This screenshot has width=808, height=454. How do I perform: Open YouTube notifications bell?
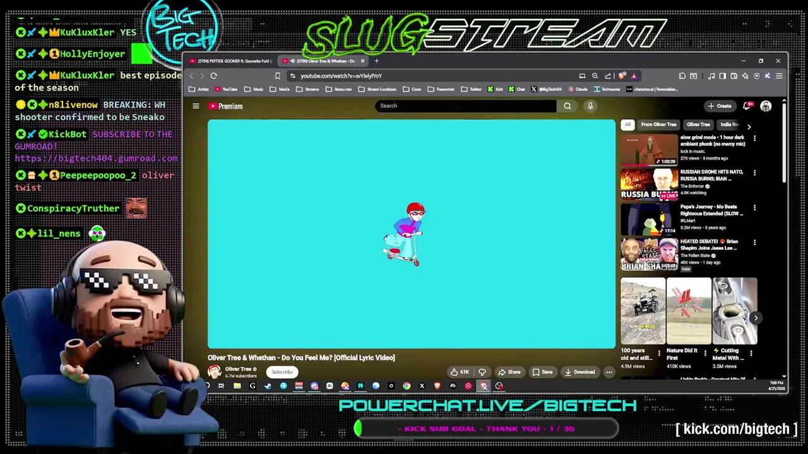pyautogui.click(x=747, y=106)
